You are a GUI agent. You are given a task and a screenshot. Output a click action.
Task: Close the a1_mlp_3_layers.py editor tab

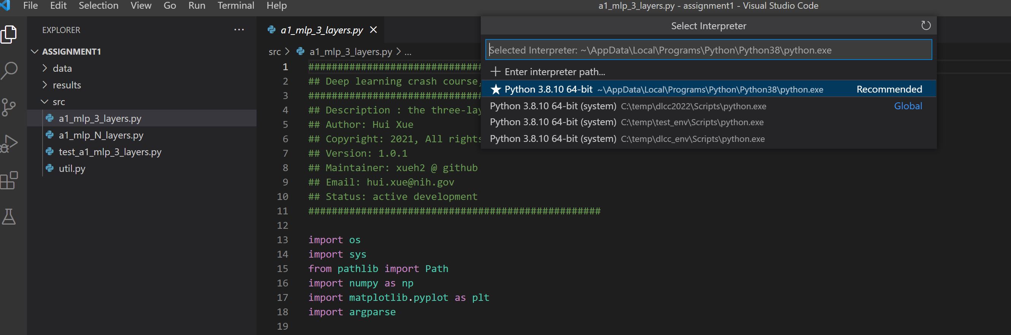(373, 30)
